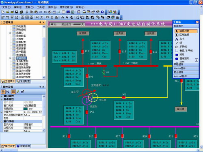This screenshot has width=203, height=152.
Task: Click the ActiveX控件 toolbox section button
Action: coord(186,76)
